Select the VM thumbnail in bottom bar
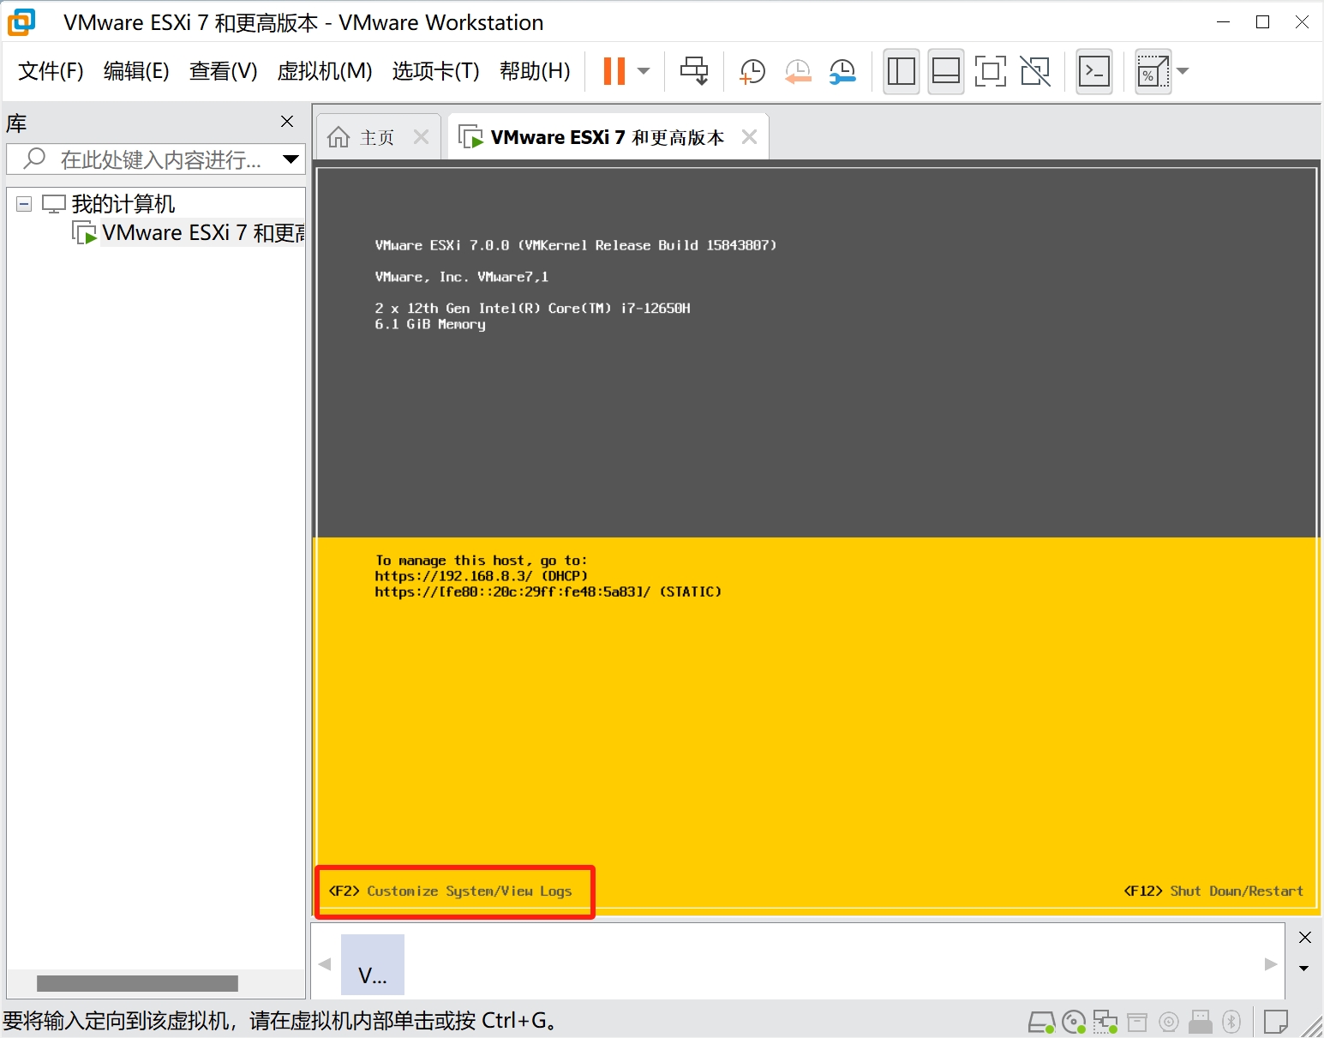 372,964
